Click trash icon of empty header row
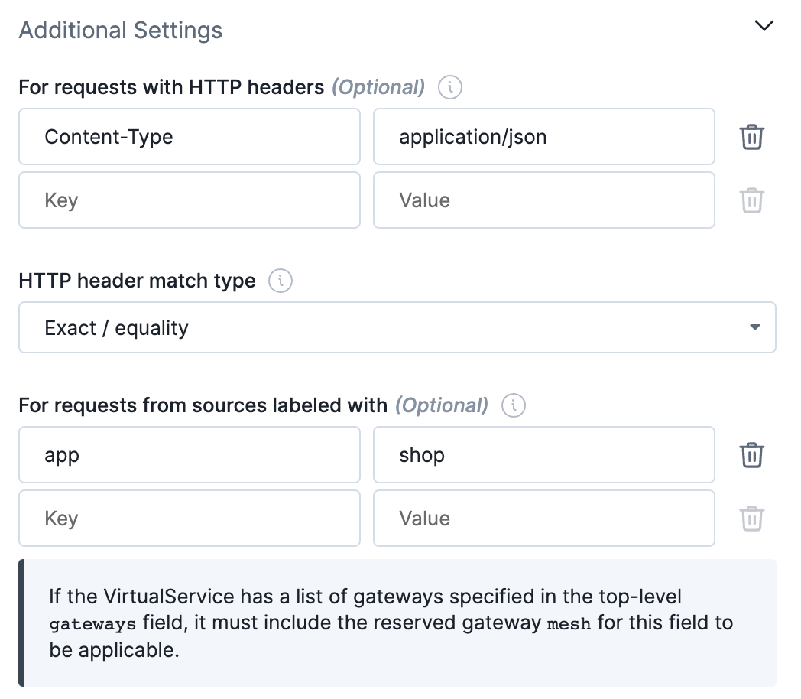 point(752,200)
